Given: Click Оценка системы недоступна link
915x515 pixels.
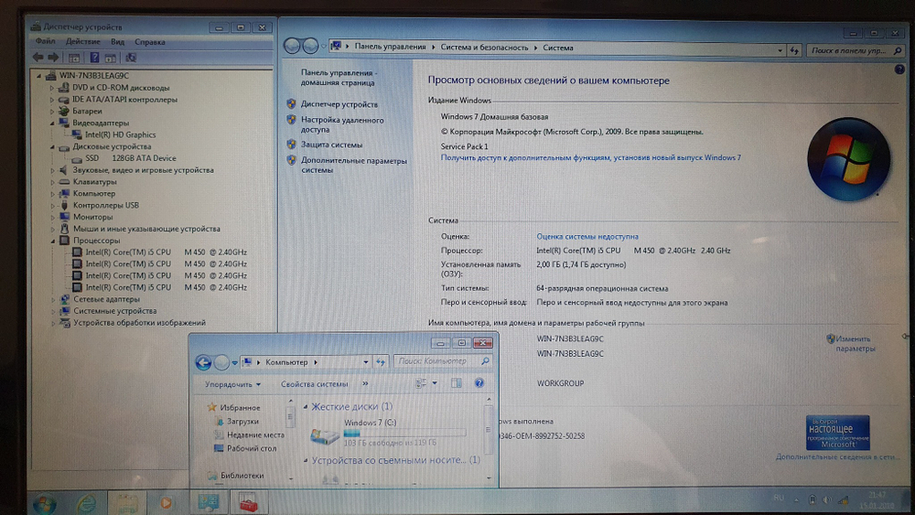Looking at the screenshot, I should pos(587,236).
